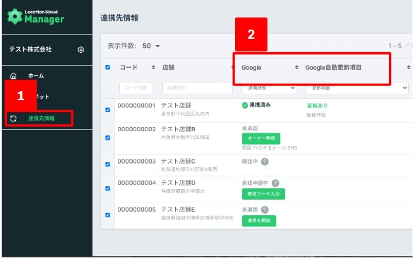The width and height of the screenshot is (420, 261).
Task: Sort by Google自動更新項目 column arrows
Action: [x=409, y=68]
